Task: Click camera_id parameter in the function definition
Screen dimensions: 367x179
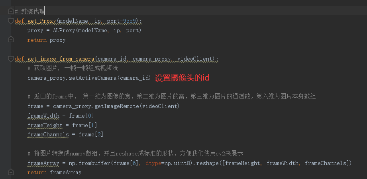Action: [x=112, y=59]
